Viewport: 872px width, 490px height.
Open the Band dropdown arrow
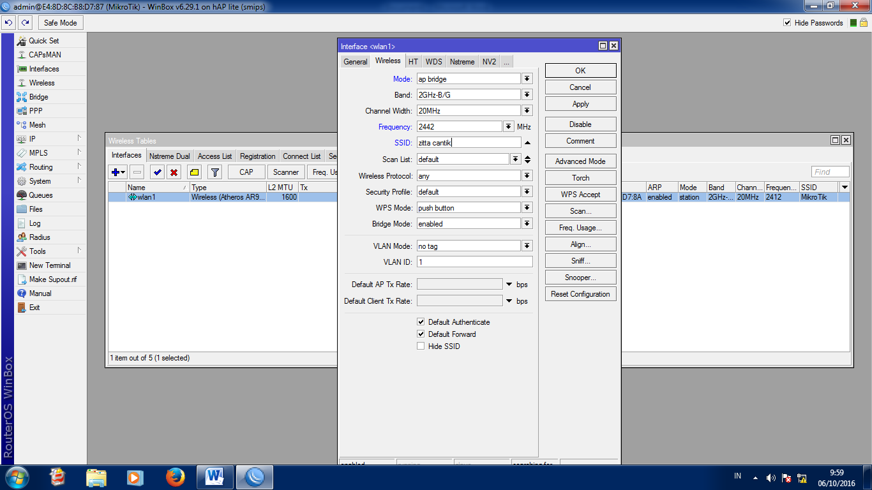(x=527, y=94)
